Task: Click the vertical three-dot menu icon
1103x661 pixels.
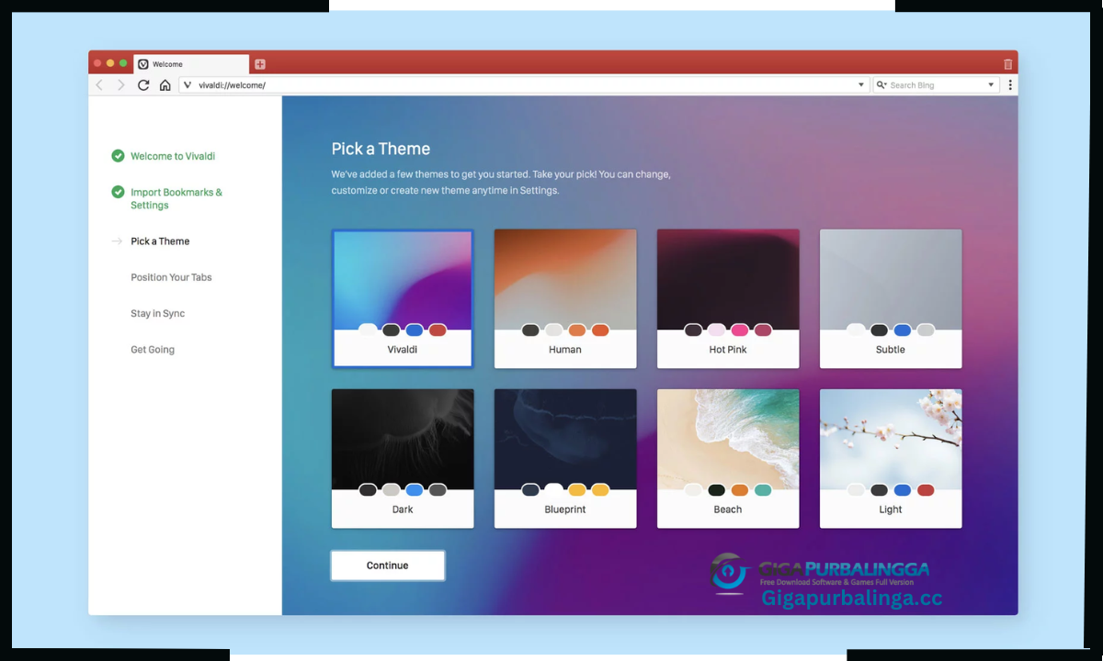Action: tap(1010, 85)
